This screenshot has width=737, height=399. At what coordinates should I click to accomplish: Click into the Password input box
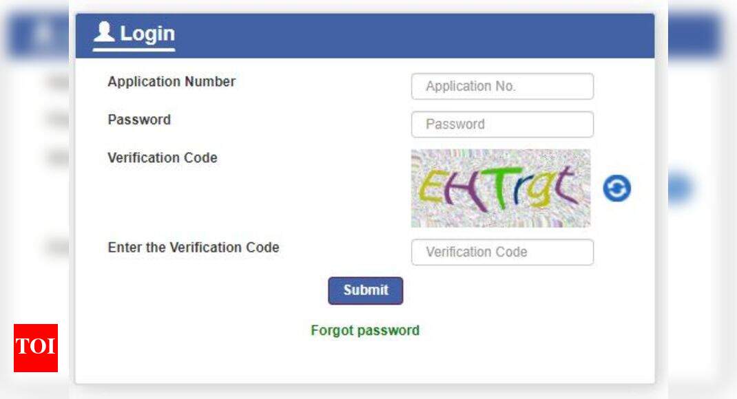pos(502,125)
